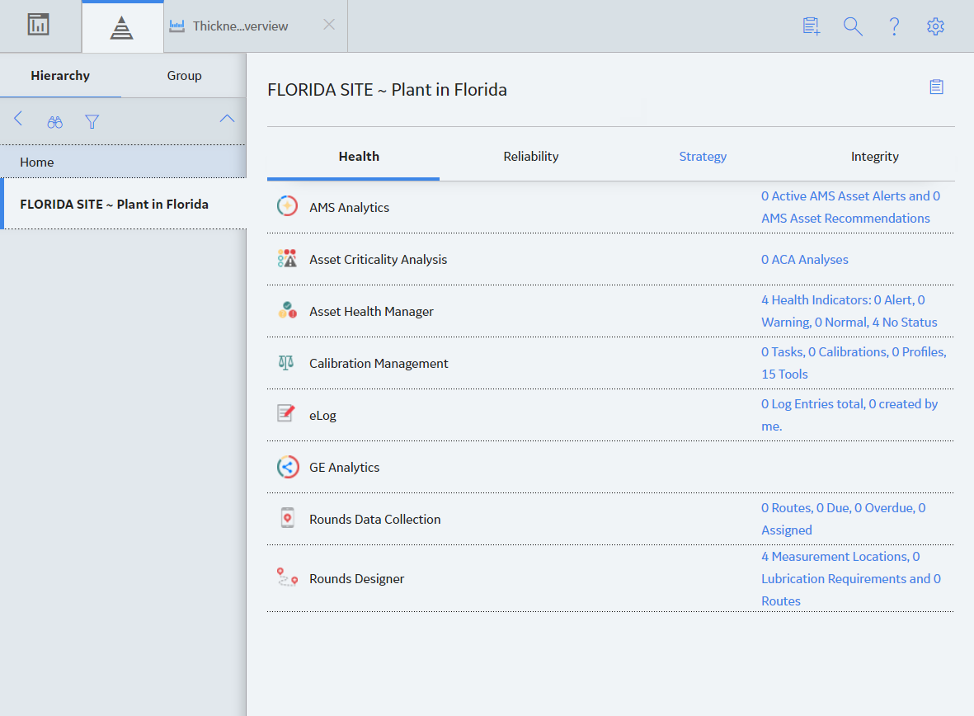Select the Health tab

click(x=359, y=157)
